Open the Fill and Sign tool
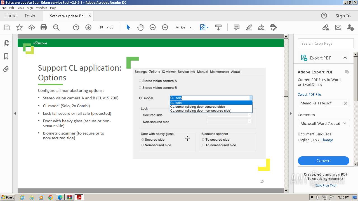The height and width of the screenshot is (201, 358). (x=261, y=27)
